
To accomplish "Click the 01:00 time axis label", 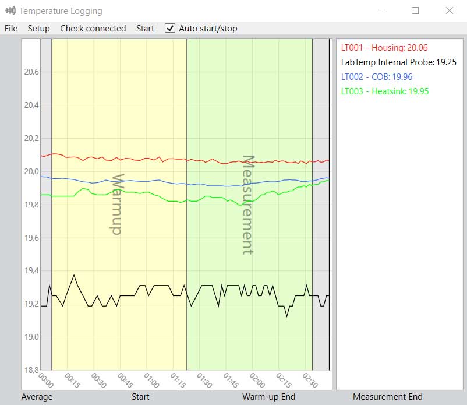I will tap(152, 381).
